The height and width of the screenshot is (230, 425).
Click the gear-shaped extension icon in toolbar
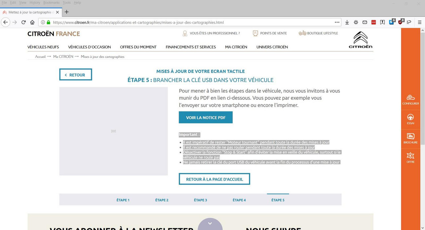pyautogui.click(x=356, y=22)
